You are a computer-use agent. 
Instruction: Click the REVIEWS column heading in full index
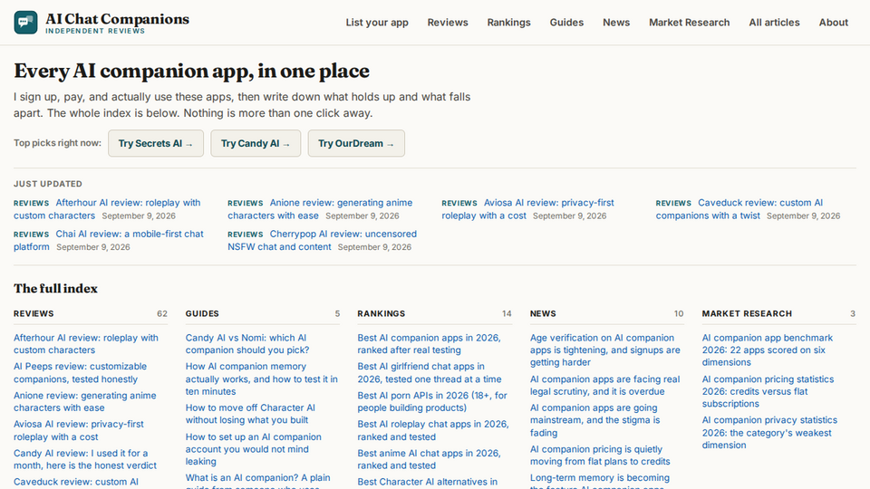click(x=34, y=314)
